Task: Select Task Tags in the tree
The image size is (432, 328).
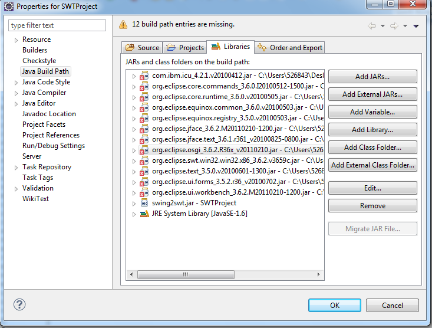Action: pyautogui.click(x=38, y=178)
